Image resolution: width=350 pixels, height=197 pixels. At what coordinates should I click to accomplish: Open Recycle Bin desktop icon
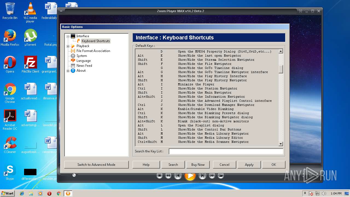coord(10,11)
